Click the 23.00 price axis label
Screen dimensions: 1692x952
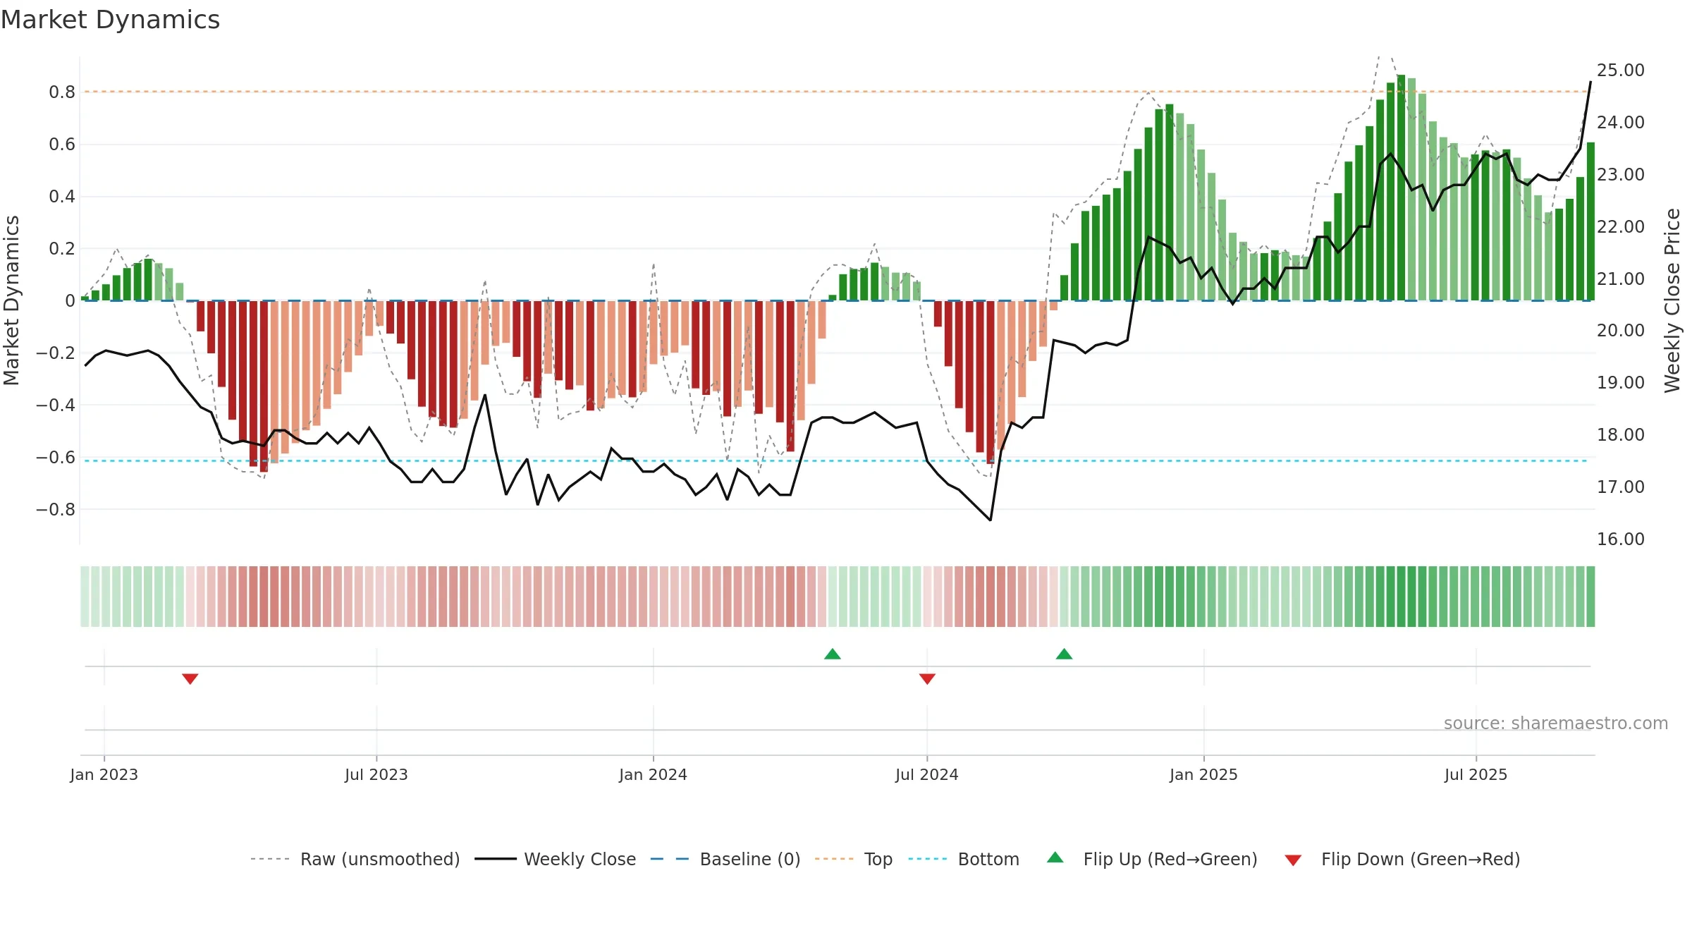pyautogui.click(x=1620, y=174)
